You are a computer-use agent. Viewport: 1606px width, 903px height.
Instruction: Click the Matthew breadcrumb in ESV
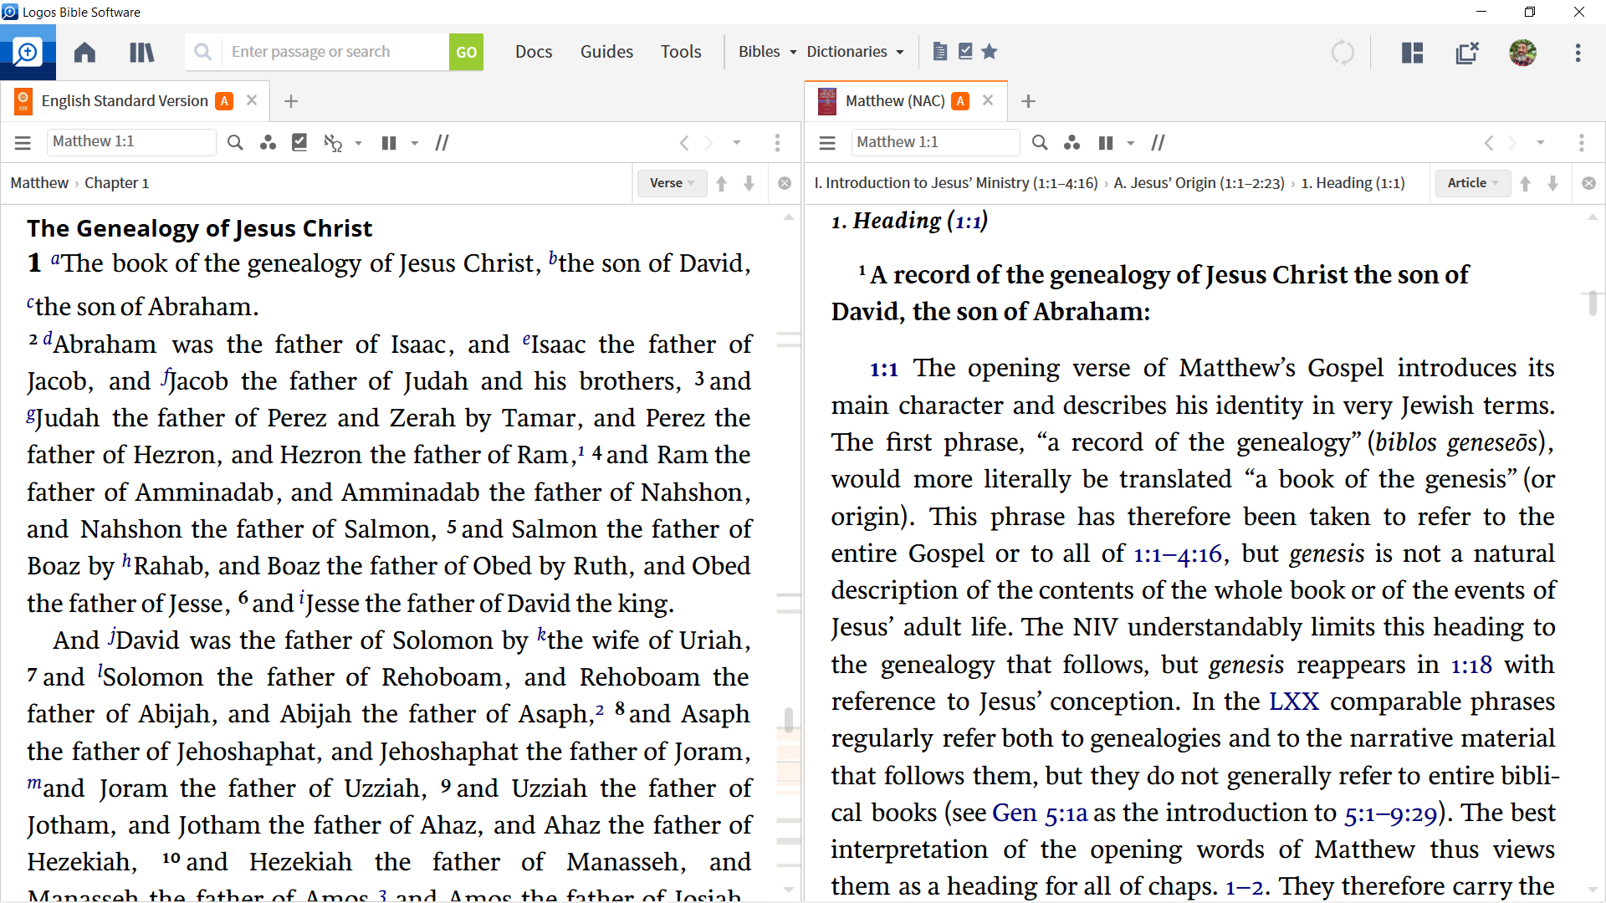pos(39,183)
